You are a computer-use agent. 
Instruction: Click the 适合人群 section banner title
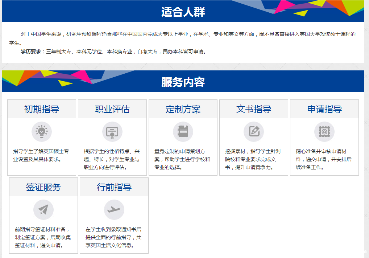coord(183,12)
